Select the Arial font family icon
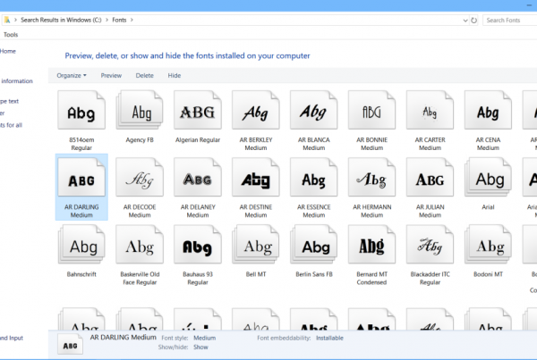 tap(488, 177)
